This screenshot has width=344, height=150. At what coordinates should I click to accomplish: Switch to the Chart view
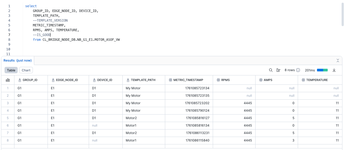pos(26,70)
